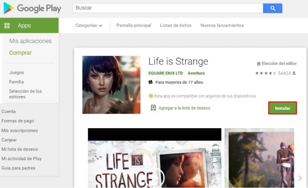The width and height of the screenshot is (308, 188).
Task: Click 'Para mayores de 17 años' text
Action: [x=179, y=82]
